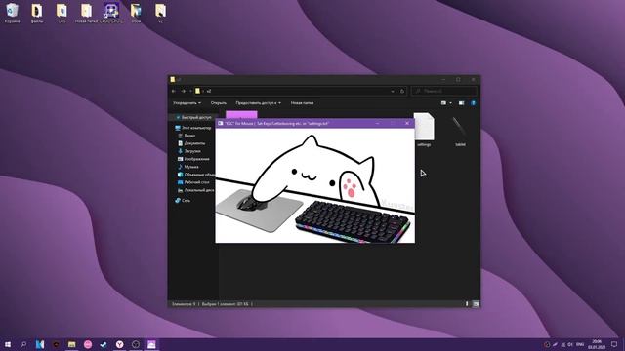Viewport: 625px width, 351px height.
Task: Open Видео in the navigation pane
Action: coord(187,136)
